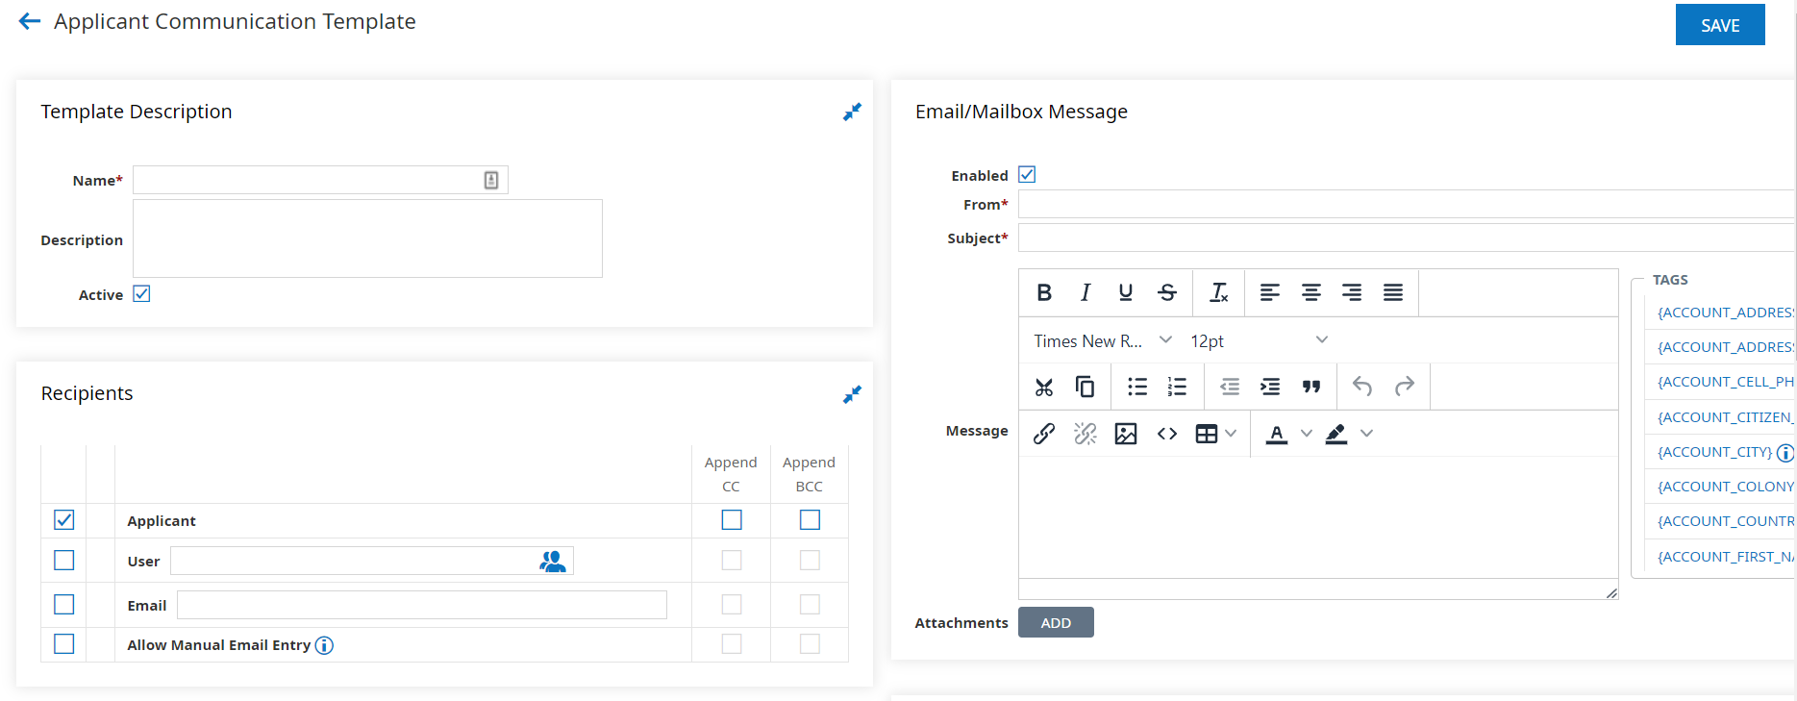
Task: Open user lookup icon in Recipients
Action: coord(553,562)
